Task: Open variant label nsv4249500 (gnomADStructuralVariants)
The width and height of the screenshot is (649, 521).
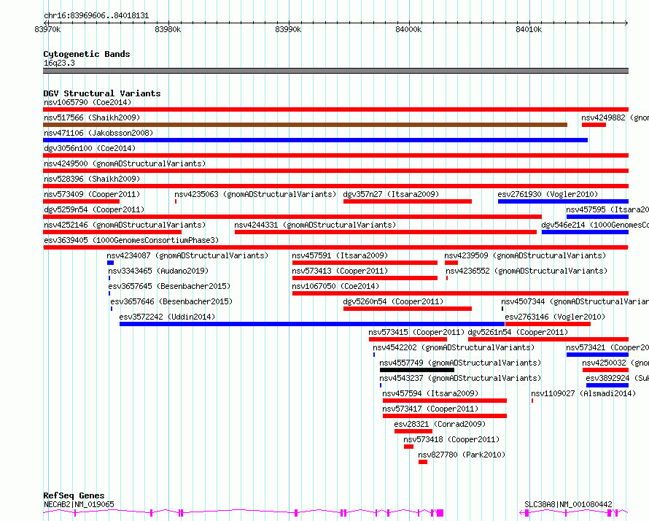Action: (125, 163)
